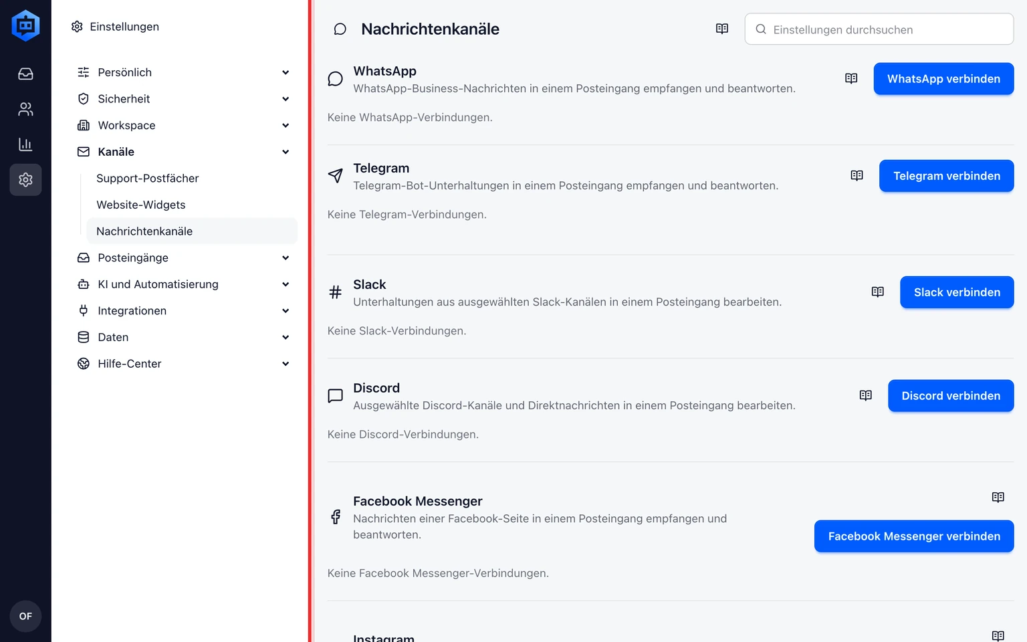Screen dimensions: 1027x642
Task: Click the Posteingänge tray icon
Action: tap(84, 257)
